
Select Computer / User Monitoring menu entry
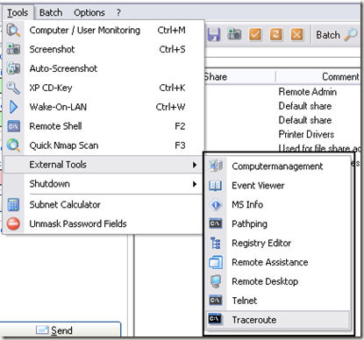pos(103,30)
